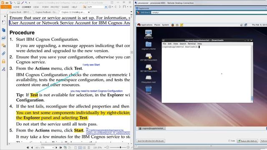Jump to first page button

click(x=28, y=147)
